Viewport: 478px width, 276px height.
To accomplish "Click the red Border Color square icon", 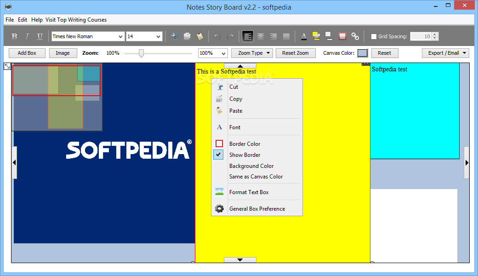I will 219,144.
